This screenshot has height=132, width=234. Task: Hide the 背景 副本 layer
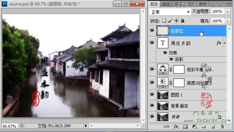pyautogui.click(x=152, y=106)
